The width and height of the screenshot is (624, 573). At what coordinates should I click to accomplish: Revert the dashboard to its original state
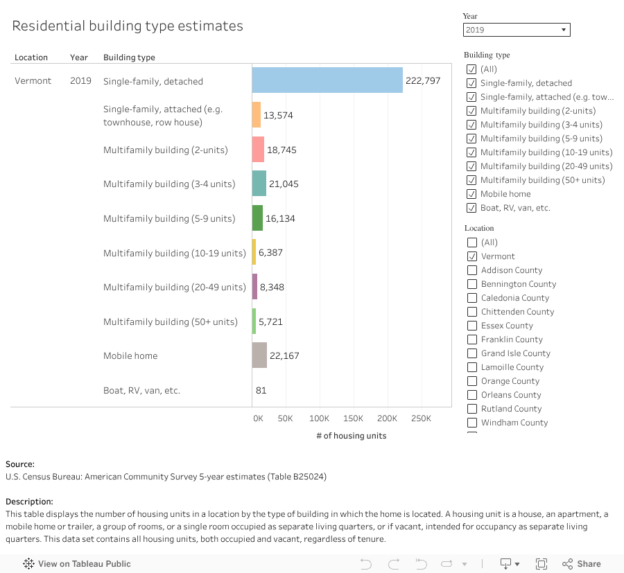click(x=420, y=563)
